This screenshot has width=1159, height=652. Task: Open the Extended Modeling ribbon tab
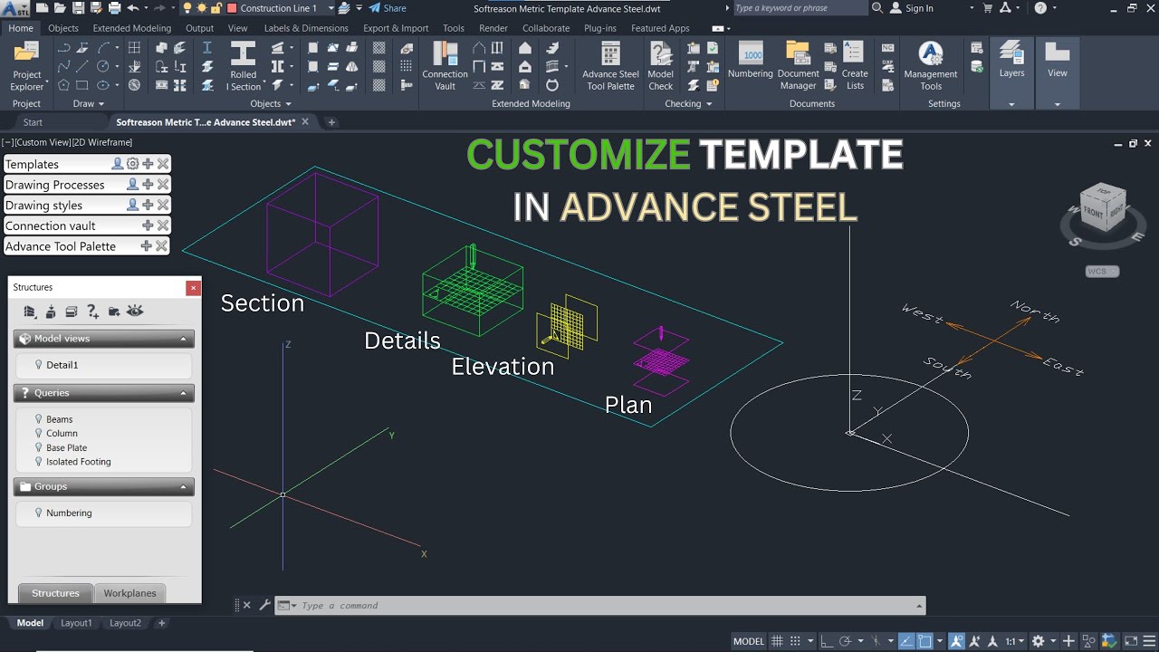click(x=131, y=28)
